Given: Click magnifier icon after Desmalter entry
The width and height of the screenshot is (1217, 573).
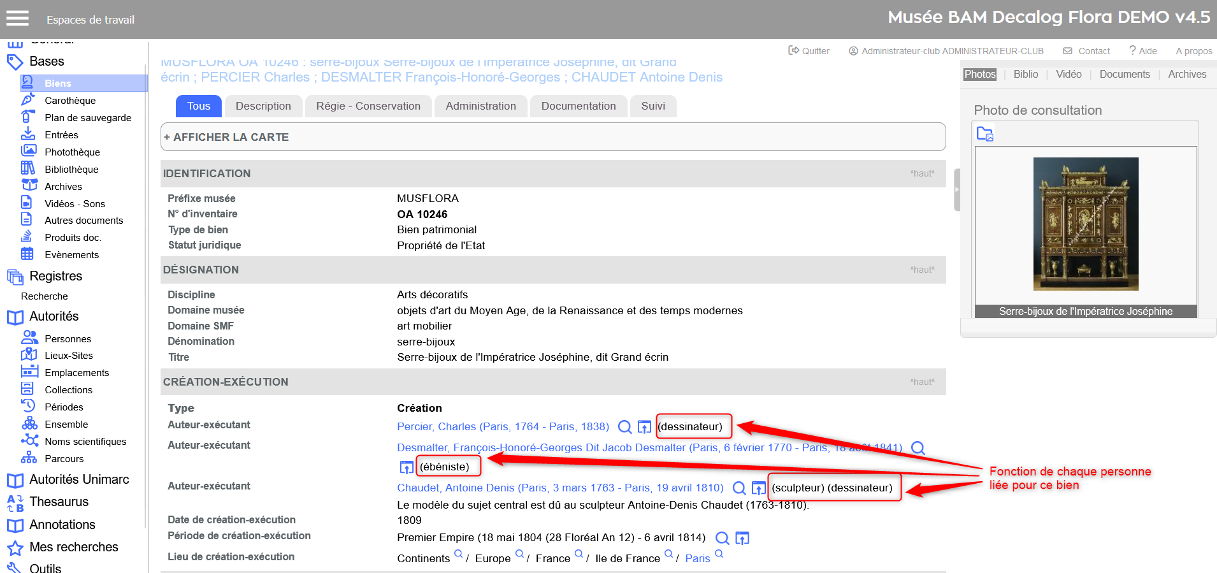Looking at the screenshot, I should click(x=918, y=447).
